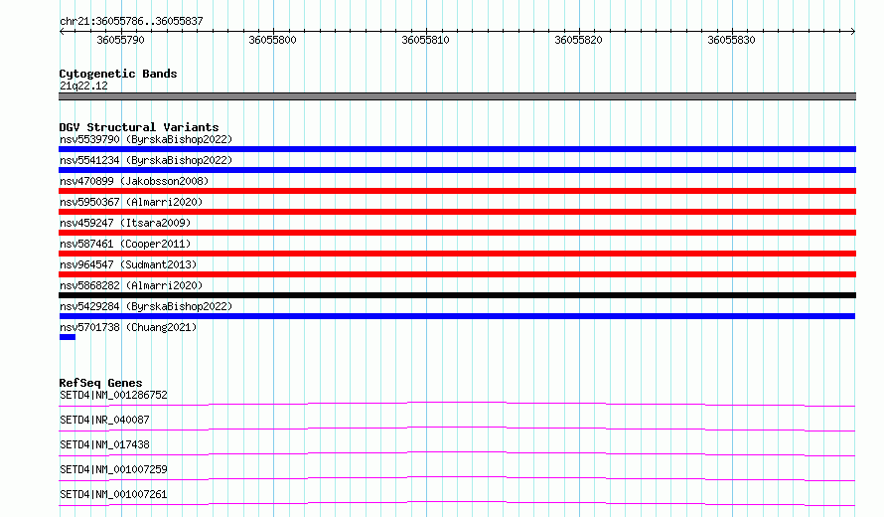884x517 pixels.
Task: Click the magenta line for SETD4|NM_001007259
Action: (457, 478)
